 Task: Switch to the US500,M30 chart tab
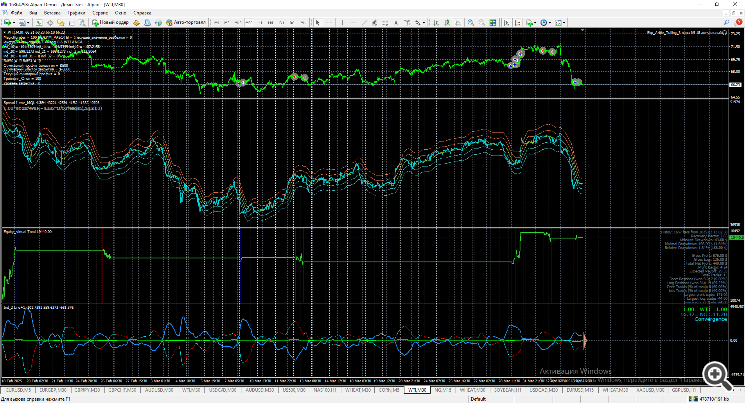tap(294, 390)
